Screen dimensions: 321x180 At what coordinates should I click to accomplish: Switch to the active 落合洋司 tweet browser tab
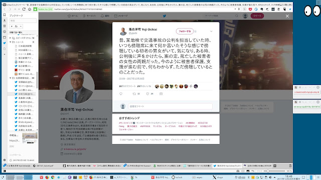227,165
